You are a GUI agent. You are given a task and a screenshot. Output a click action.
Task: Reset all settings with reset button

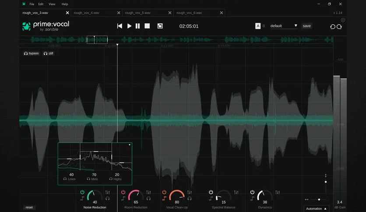[x=29, y=207]
